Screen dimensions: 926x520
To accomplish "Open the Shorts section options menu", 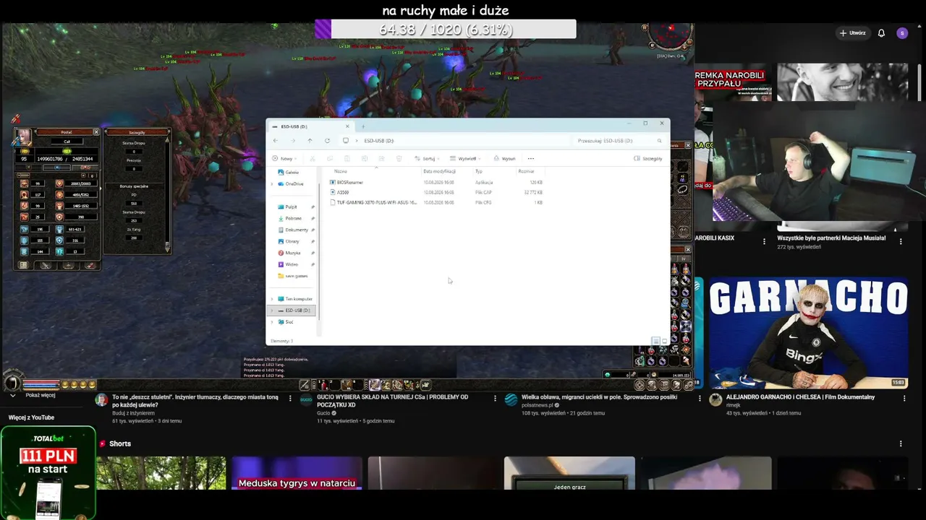I will pos(901,443).
